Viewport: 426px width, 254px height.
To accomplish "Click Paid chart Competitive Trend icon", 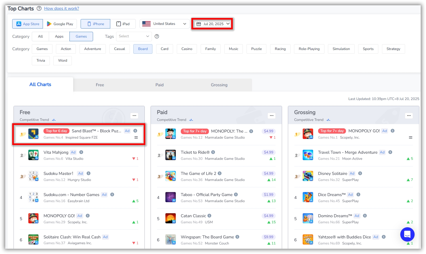I will click(x=191, y=120).
